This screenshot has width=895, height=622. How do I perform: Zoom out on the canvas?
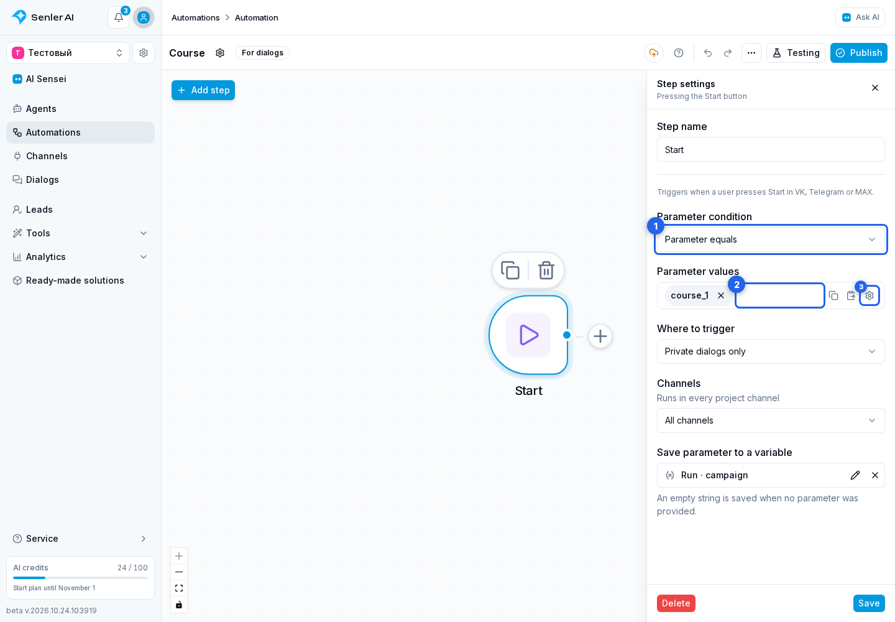point(179,572)
